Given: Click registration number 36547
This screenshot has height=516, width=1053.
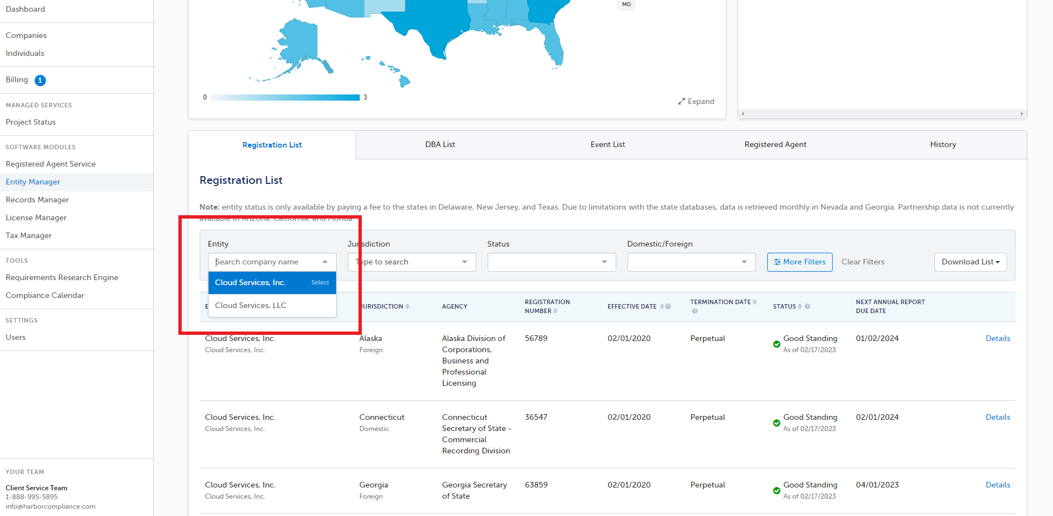Looking at the screenshot, I should (536, 418).
